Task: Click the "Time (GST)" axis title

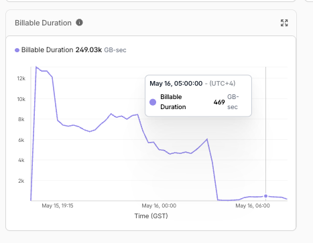Action: point(151,216)
